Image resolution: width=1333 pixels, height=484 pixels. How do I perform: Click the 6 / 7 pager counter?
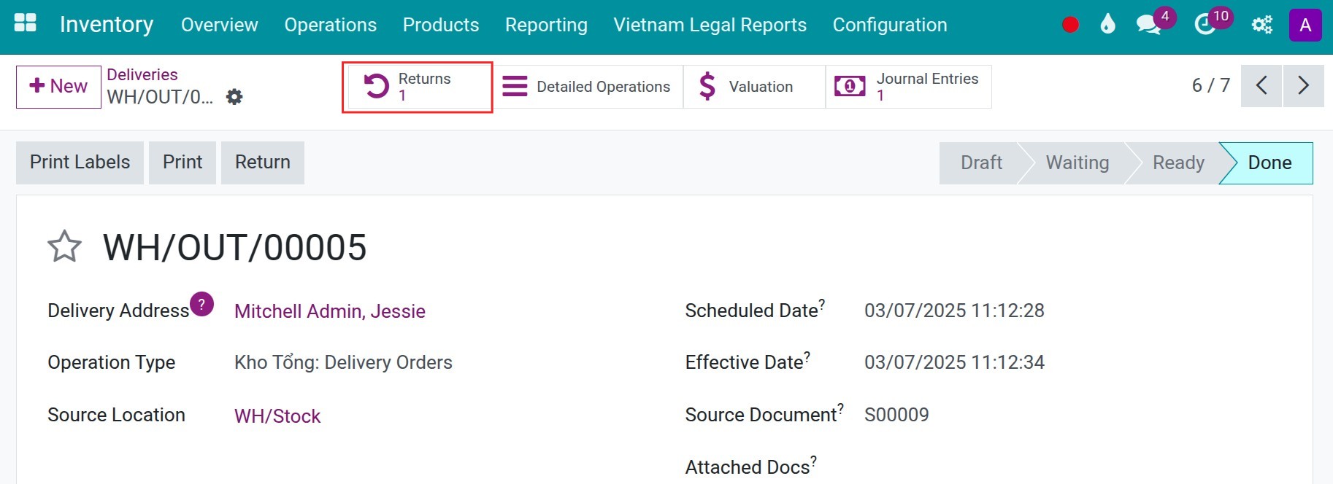pyautogui.click(x=1211, y=86)
